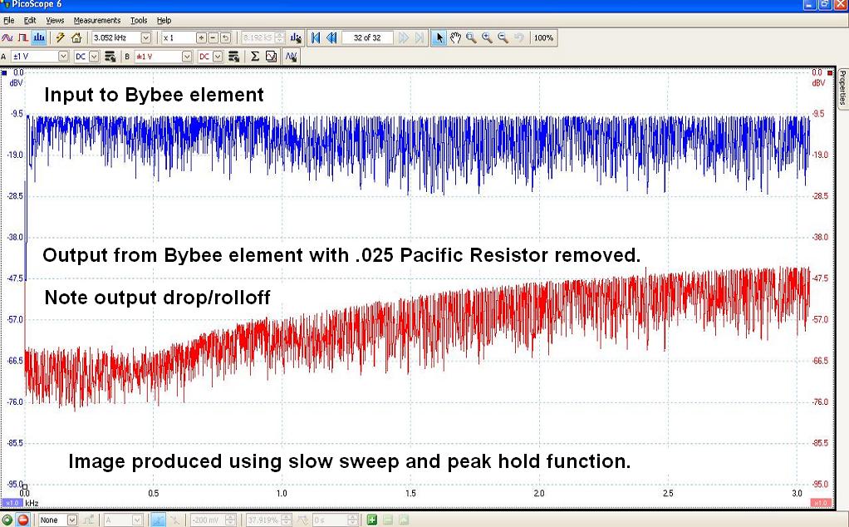Click the Math channels sigma icon
The width and height of the screenshot is (849, 527).
(255, 57)
